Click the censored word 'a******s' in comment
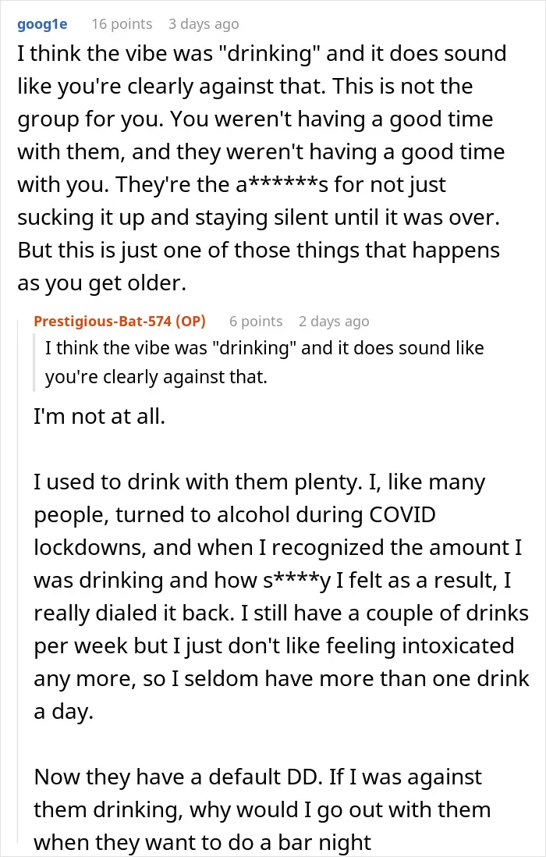 [x=282, y=185]
